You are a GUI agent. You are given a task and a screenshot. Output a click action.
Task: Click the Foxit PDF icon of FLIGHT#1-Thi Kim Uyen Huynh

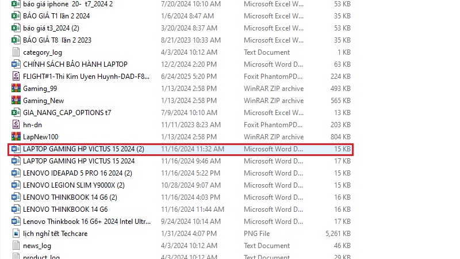(16, 76)
